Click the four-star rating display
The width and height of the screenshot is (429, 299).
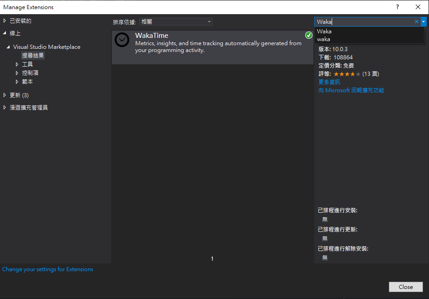[x=347, y=74]
